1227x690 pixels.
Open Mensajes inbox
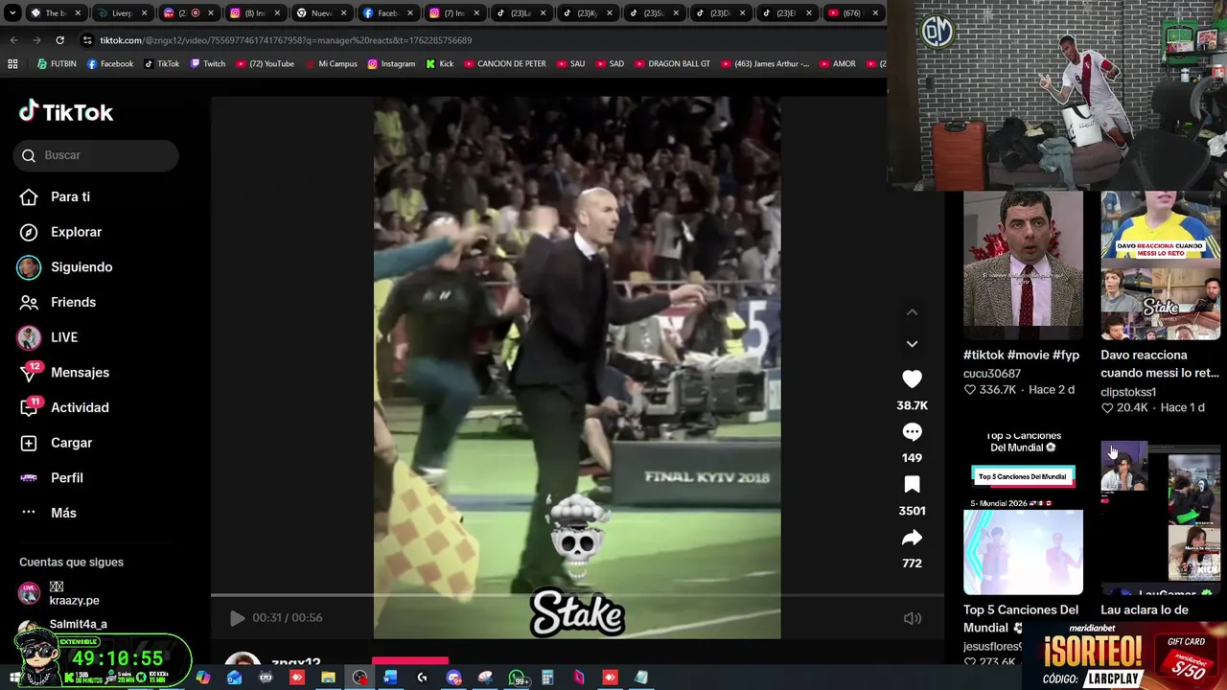click(x=65, y=373)
